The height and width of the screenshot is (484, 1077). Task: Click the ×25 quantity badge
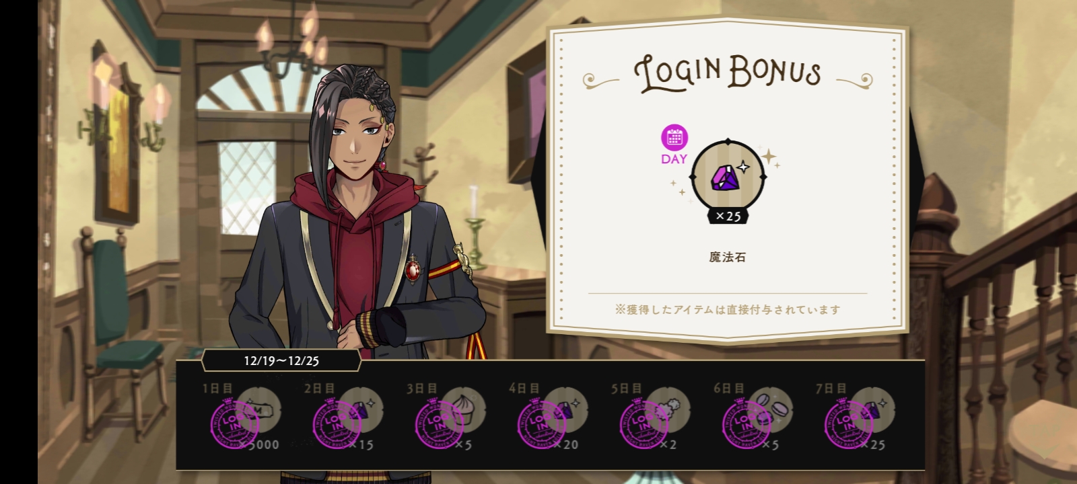click(728, 216)
